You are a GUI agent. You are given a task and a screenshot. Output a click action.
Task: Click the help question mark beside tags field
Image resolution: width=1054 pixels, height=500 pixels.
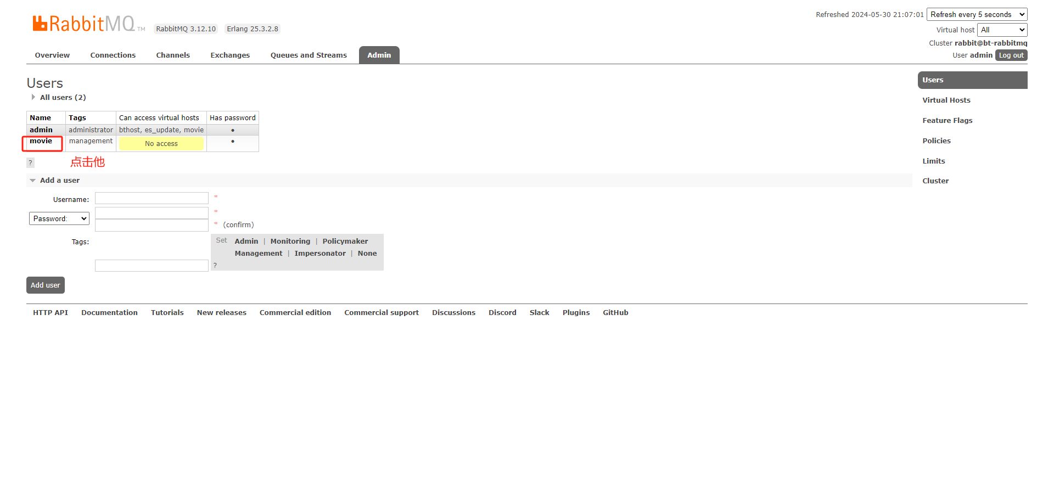(215, 265)
